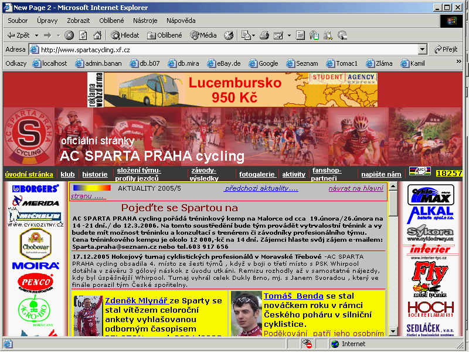Image resolution: width=469 pixels, height=352 pixels.
Task: Expand the Mail icon dropdown arrow
Action: click(254, 35)
